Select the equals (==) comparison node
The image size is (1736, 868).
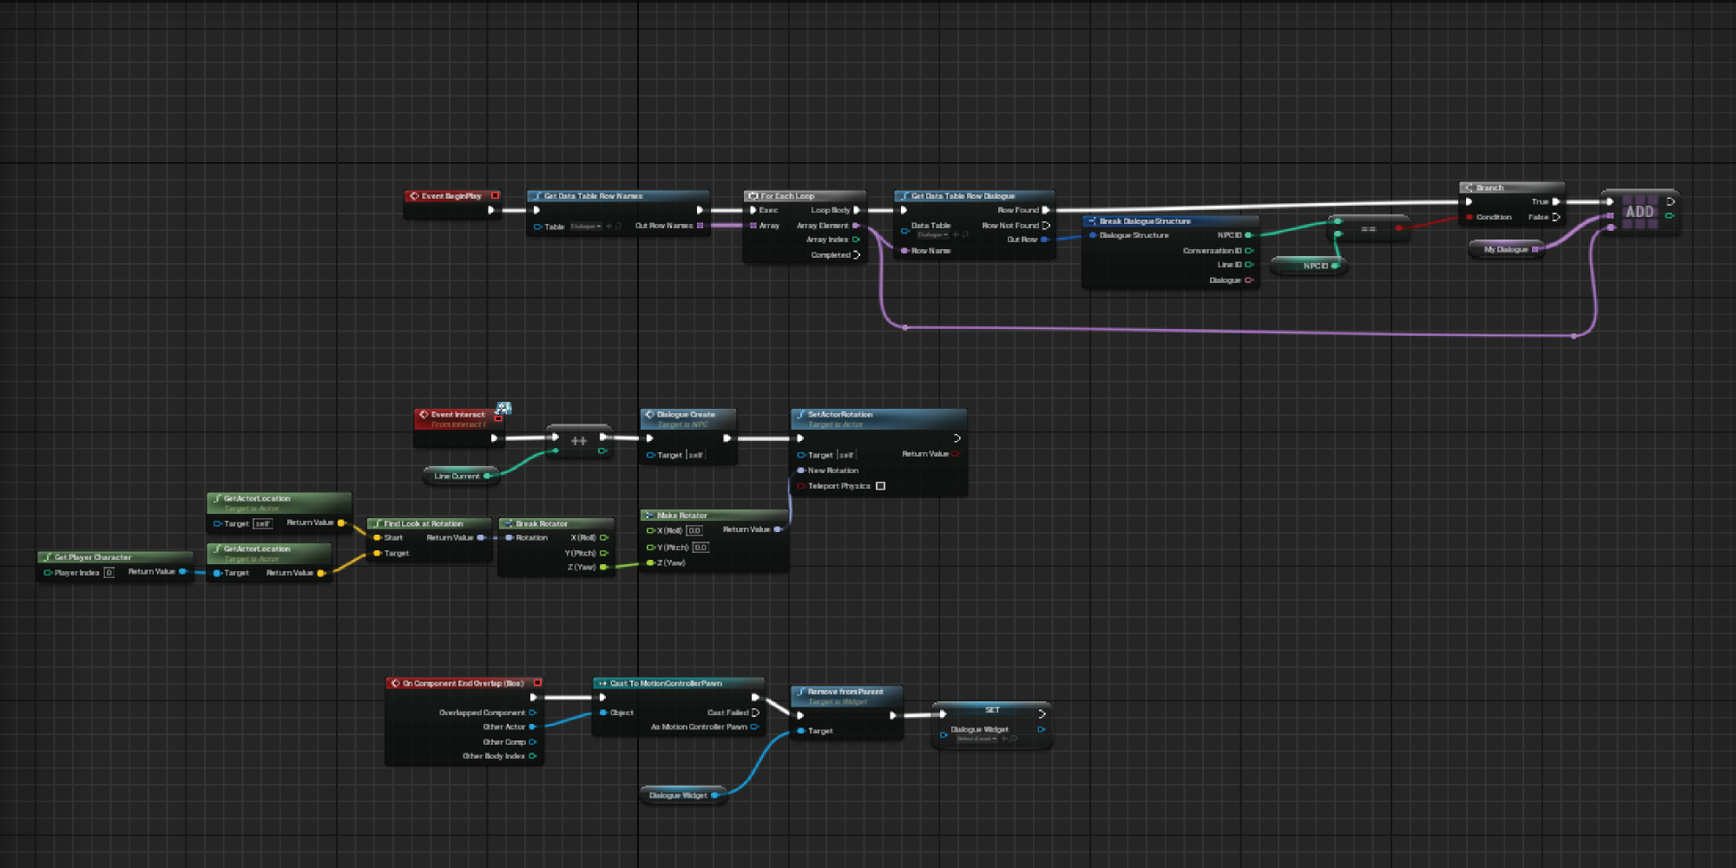pos(1369,229)
